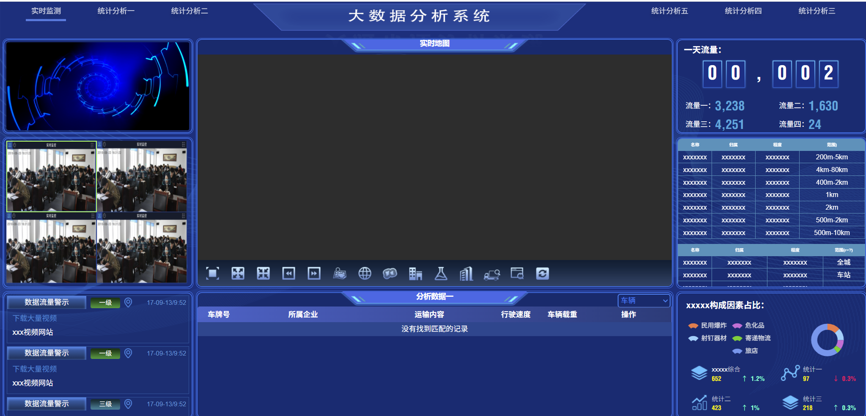Open list menu of top-right camera feed
This screenshot has width=866, height=416.
pyautogui.click(x=183, y=145)
